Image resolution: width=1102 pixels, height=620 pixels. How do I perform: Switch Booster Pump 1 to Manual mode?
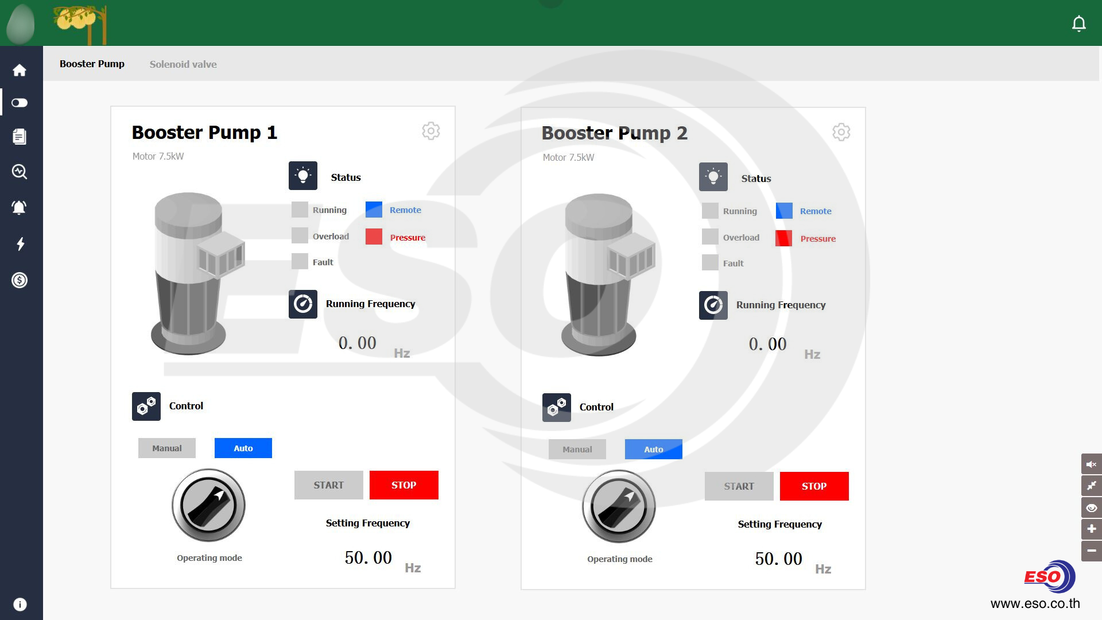coord(166,448)
